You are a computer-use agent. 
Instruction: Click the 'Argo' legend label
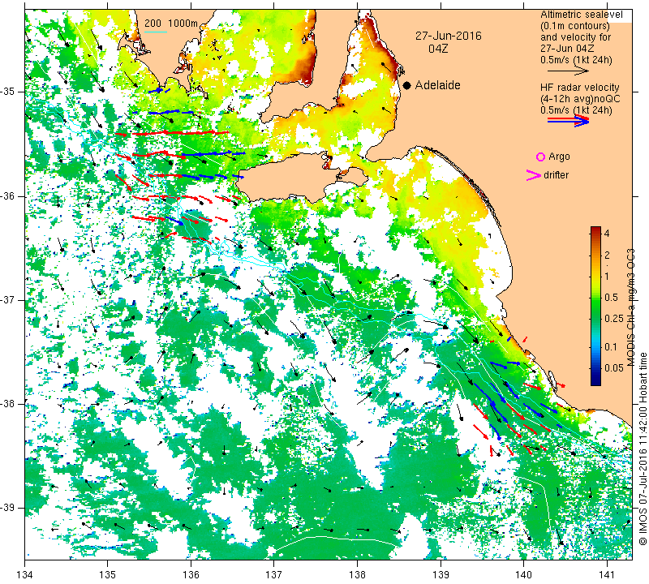(559, 157)
